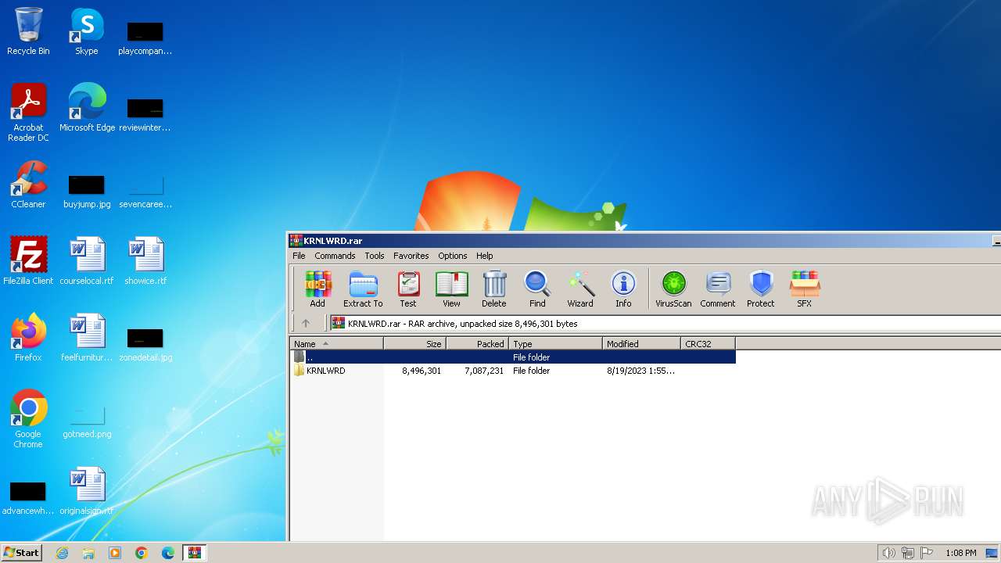The height and width of the screenshot is (563, 1001).
Task: Click the 1:08 PM system clock
Action: point(960,553)
